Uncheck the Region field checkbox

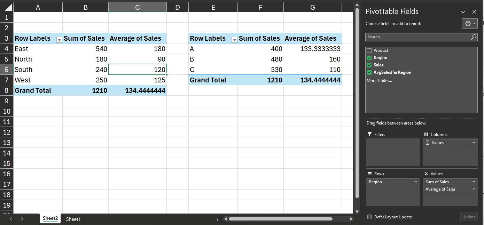point(369,58)
